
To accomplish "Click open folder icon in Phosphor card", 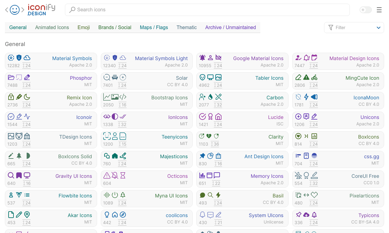I will 11,77.
